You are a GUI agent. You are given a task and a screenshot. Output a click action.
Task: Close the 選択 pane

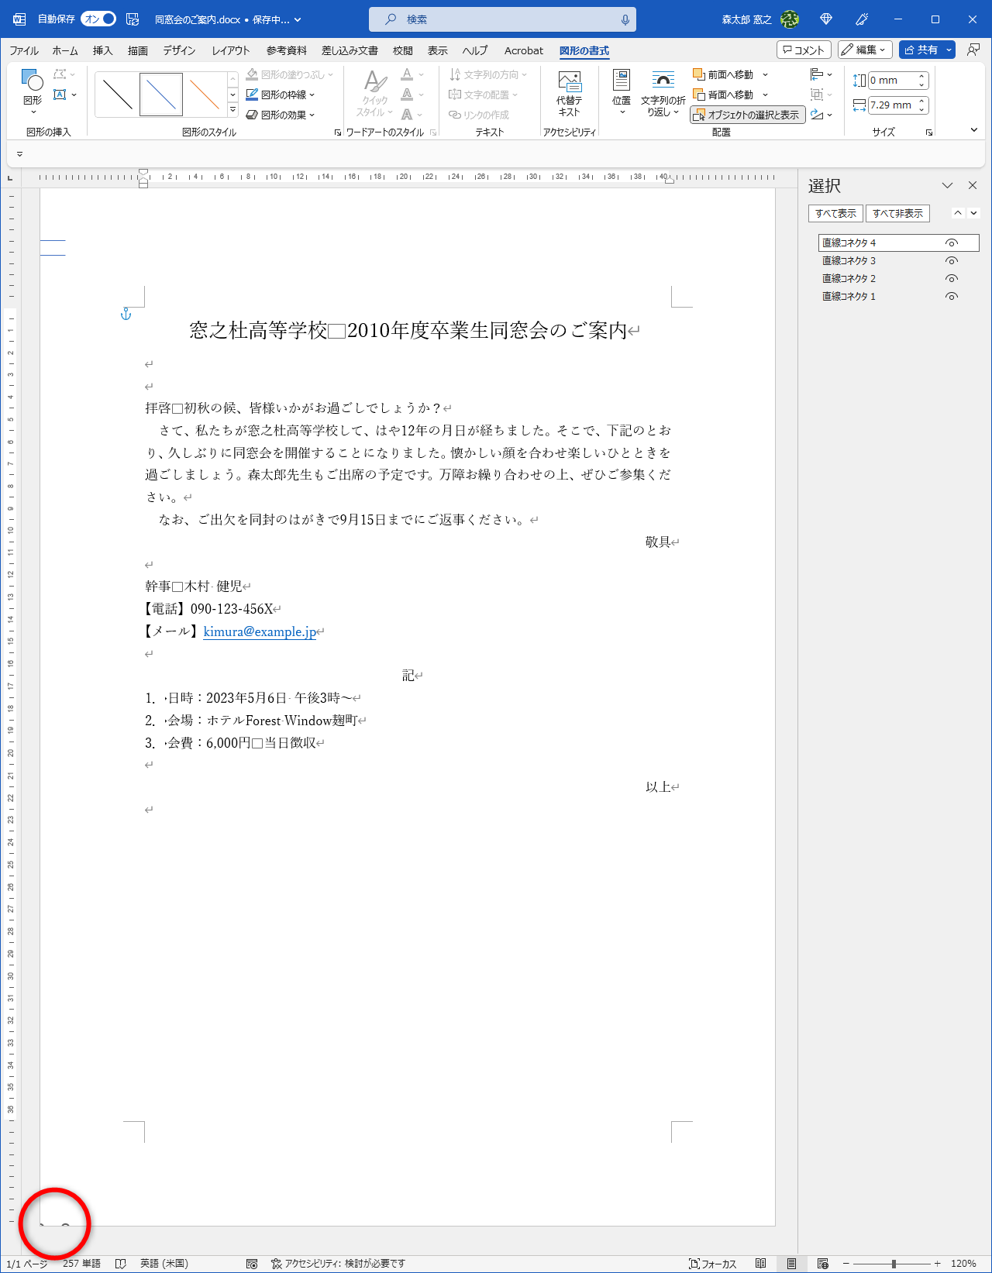[973, 185]
